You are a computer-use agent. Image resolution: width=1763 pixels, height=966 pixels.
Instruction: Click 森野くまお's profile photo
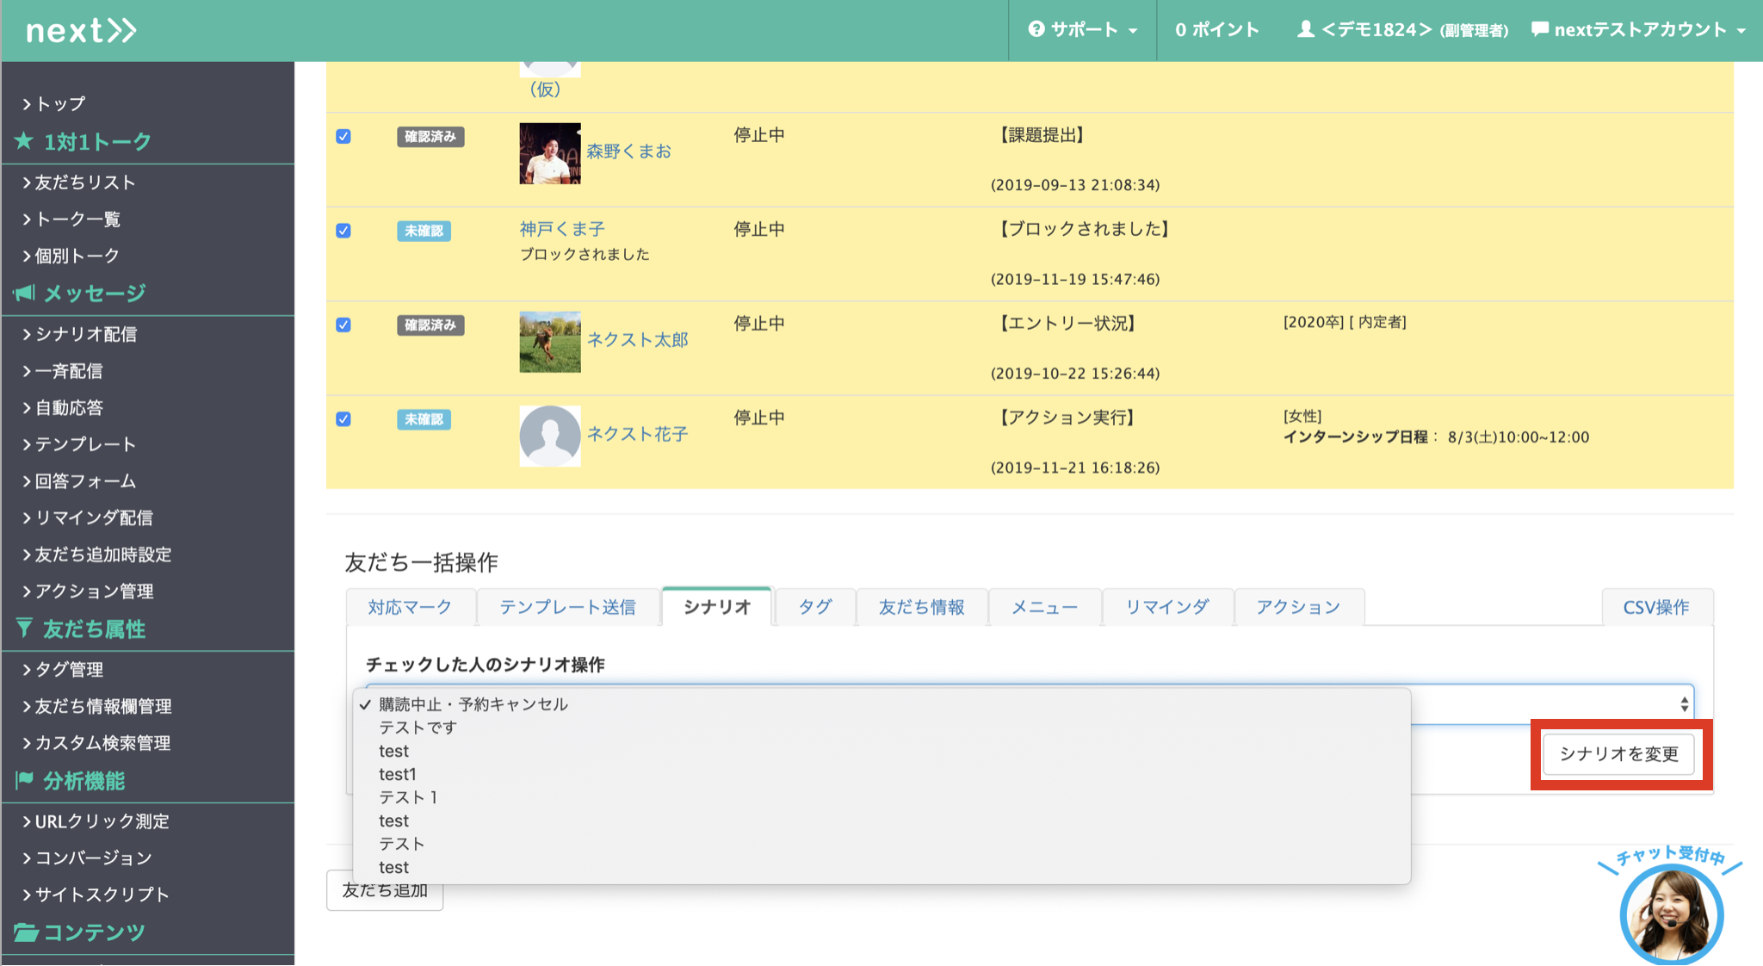click(550, 153)
